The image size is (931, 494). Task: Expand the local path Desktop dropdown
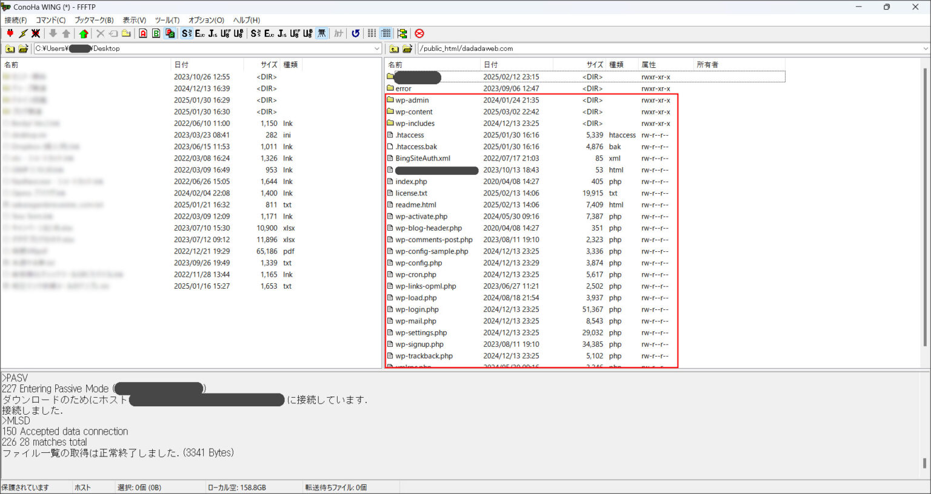[376, 48]
